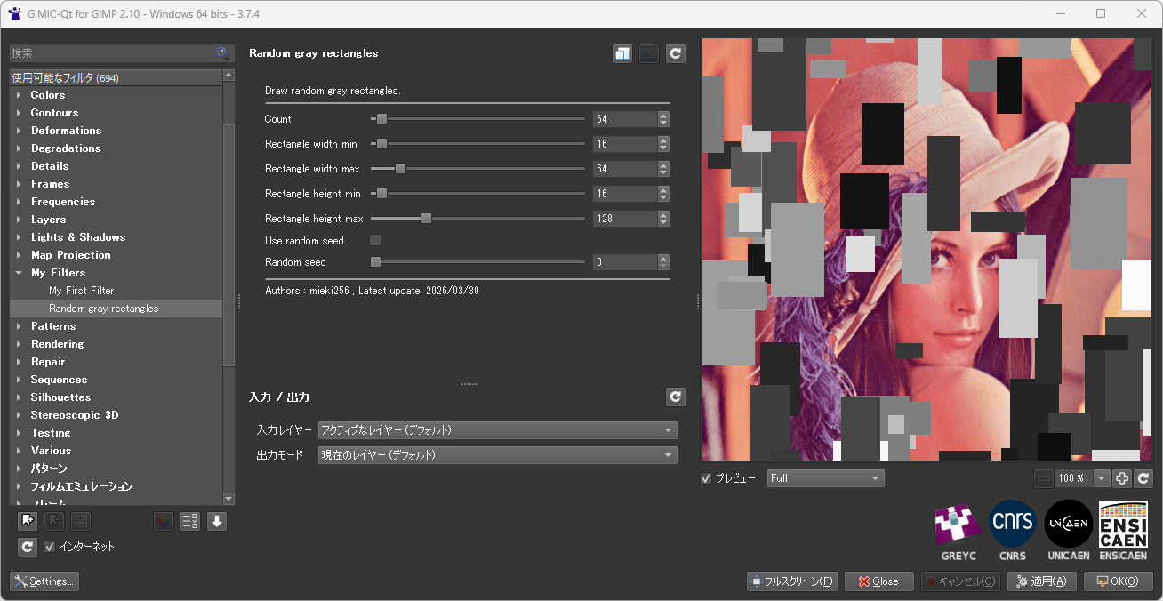Image resolution: width=1163 pixels, height=601 pixels.
Task: Click the search magnifier icon
Action: [x=222, y=53]
